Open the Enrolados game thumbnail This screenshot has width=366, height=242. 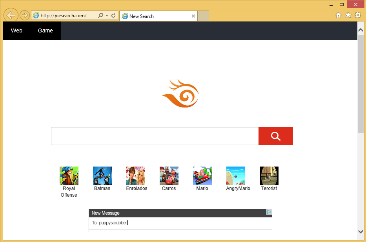point(136,176)
